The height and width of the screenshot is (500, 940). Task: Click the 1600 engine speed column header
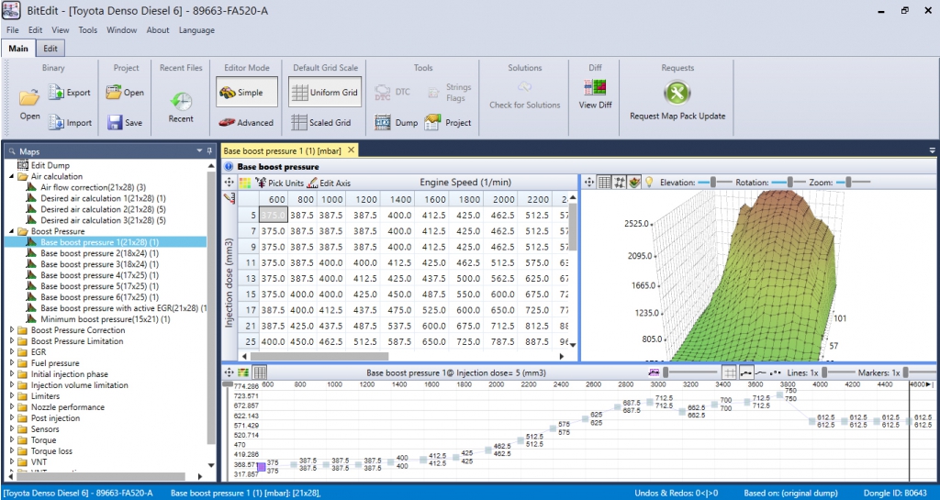(434, 199)
